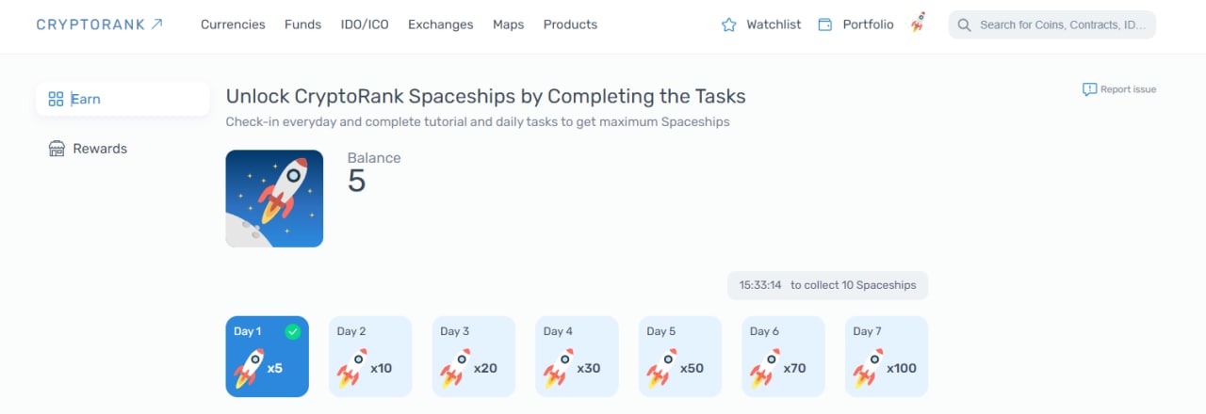Select the Day 7 x100 reward card
This screenshot has width=1206, height=414.
[x=887, y=357]
